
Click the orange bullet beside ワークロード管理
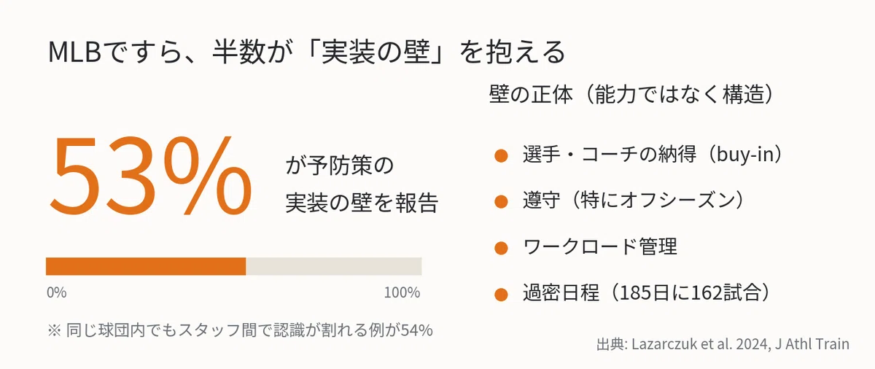click(x=500, y=248)
